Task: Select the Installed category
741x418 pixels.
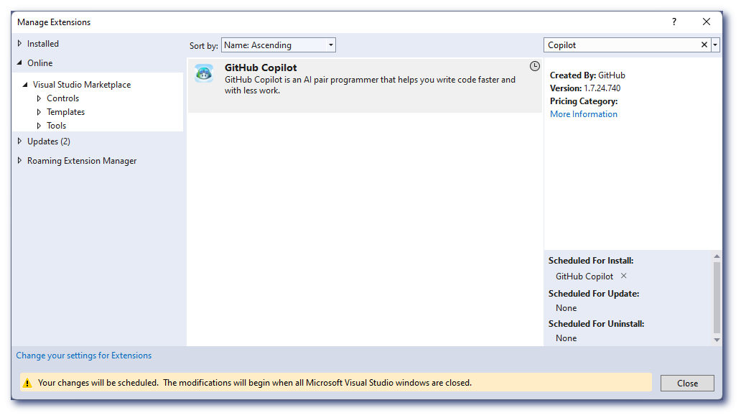Action: pyautogui.click(x=43, y=44)
